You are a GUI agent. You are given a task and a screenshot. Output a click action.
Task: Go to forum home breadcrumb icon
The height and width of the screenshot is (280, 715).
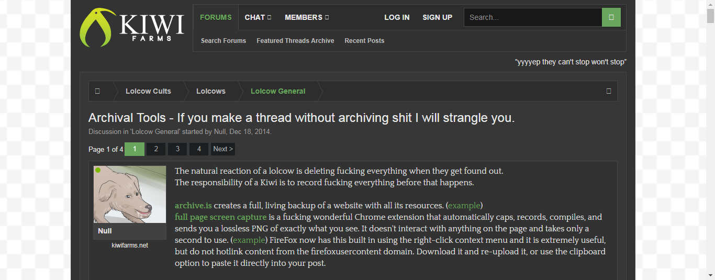pos(97,91)
